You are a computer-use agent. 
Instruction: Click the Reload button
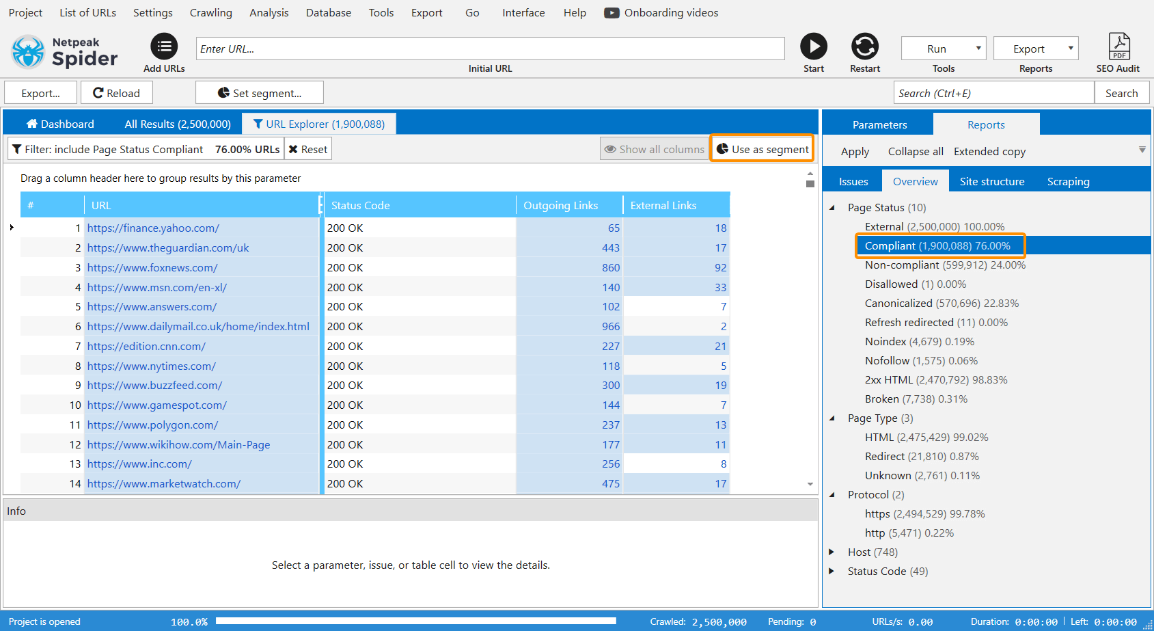pyautogui.click(x=116, y=93)
